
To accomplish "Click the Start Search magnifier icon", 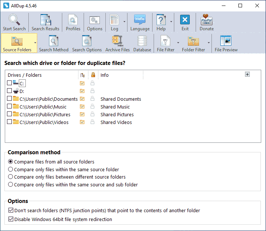I will pos(14,20).
